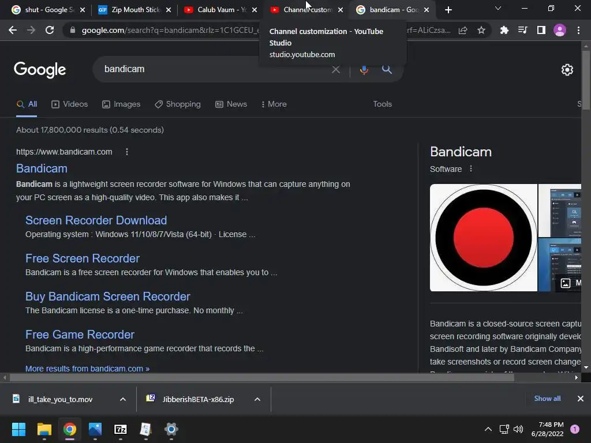
Task: Open More results from bandicam.com
Action: tap(88, 369)
